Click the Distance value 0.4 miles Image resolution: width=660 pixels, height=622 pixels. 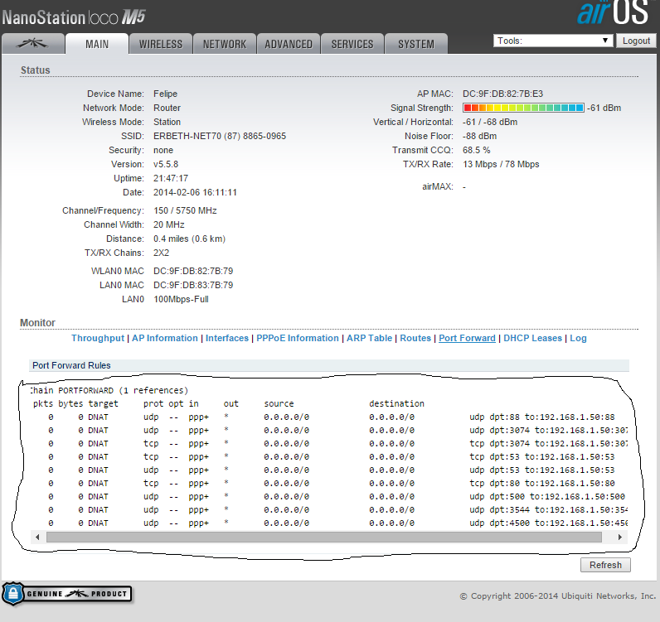[x=189, y=239]
